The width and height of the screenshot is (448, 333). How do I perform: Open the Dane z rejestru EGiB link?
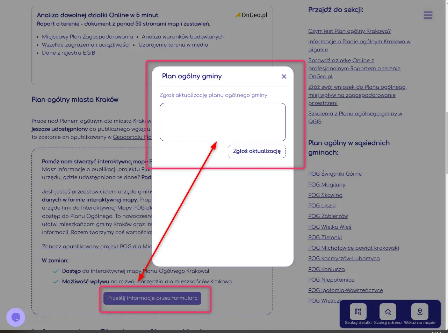[68, 53]
